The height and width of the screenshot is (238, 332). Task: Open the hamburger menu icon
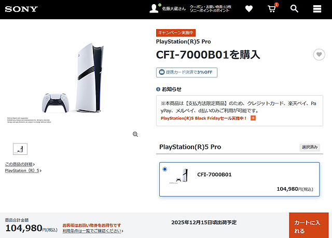(317, 9)
